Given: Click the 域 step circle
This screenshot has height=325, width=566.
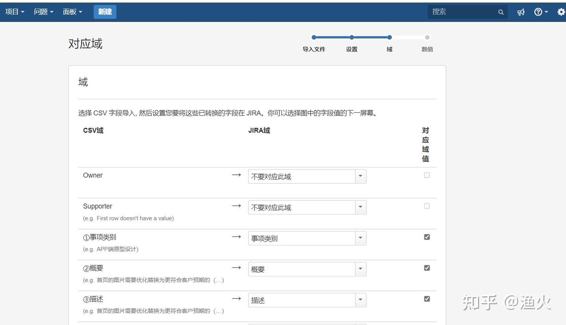Looking at the screenshot, I should (389, 38).
